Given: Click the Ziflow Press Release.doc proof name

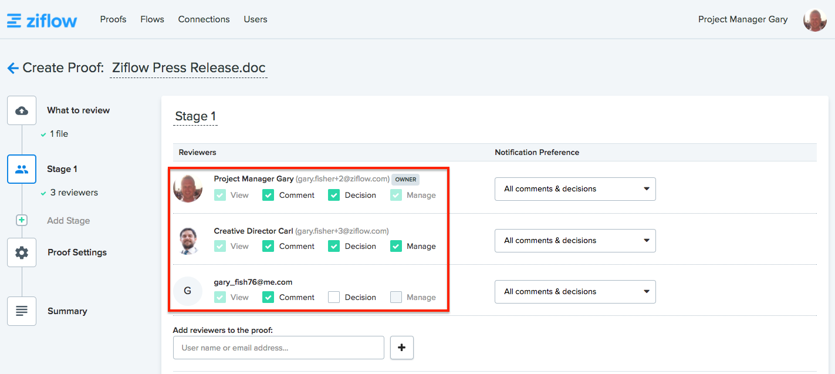Looking at the screenshot, I should 189,68.
